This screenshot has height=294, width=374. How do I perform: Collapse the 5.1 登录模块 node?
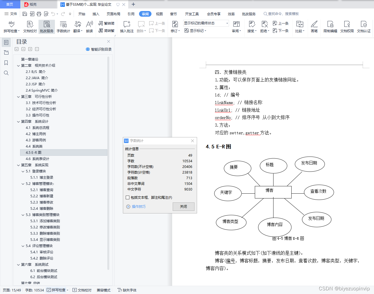coord(23,171)
